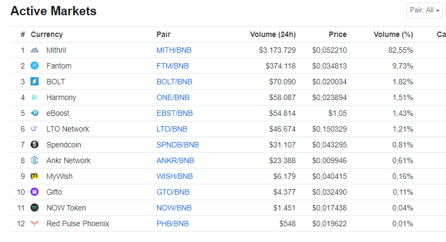The image size is (446, 242).
Task: Click the eBoost coin icon
Action: point(34,113)
